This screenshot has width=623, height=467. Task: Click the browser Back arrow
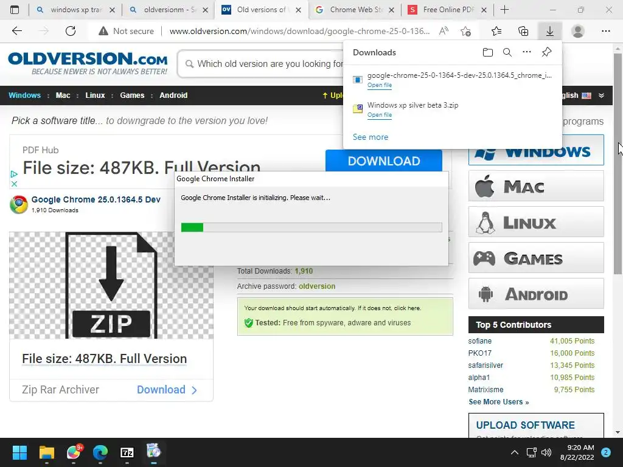16,31
